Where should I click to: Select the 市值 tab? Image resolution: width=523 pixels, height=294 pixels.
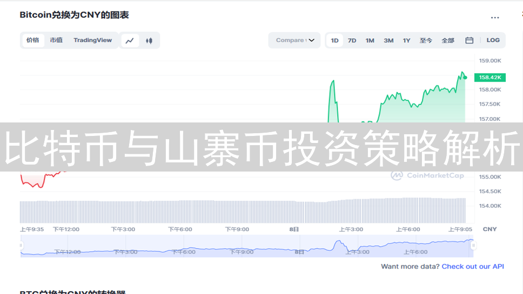click(x=56, y=40)
